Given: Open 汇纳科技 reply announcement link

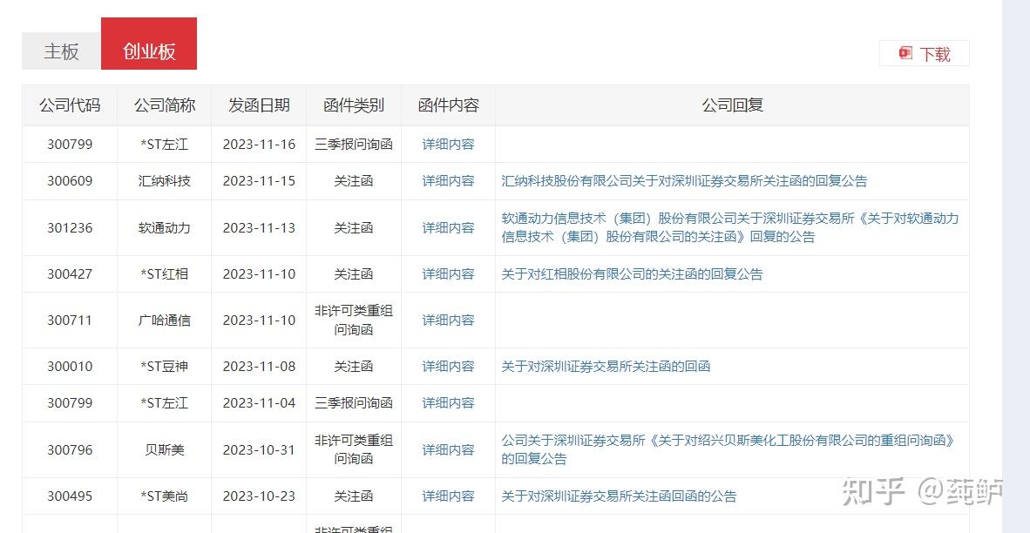Looking at the screenshot, I should (684, 181).
